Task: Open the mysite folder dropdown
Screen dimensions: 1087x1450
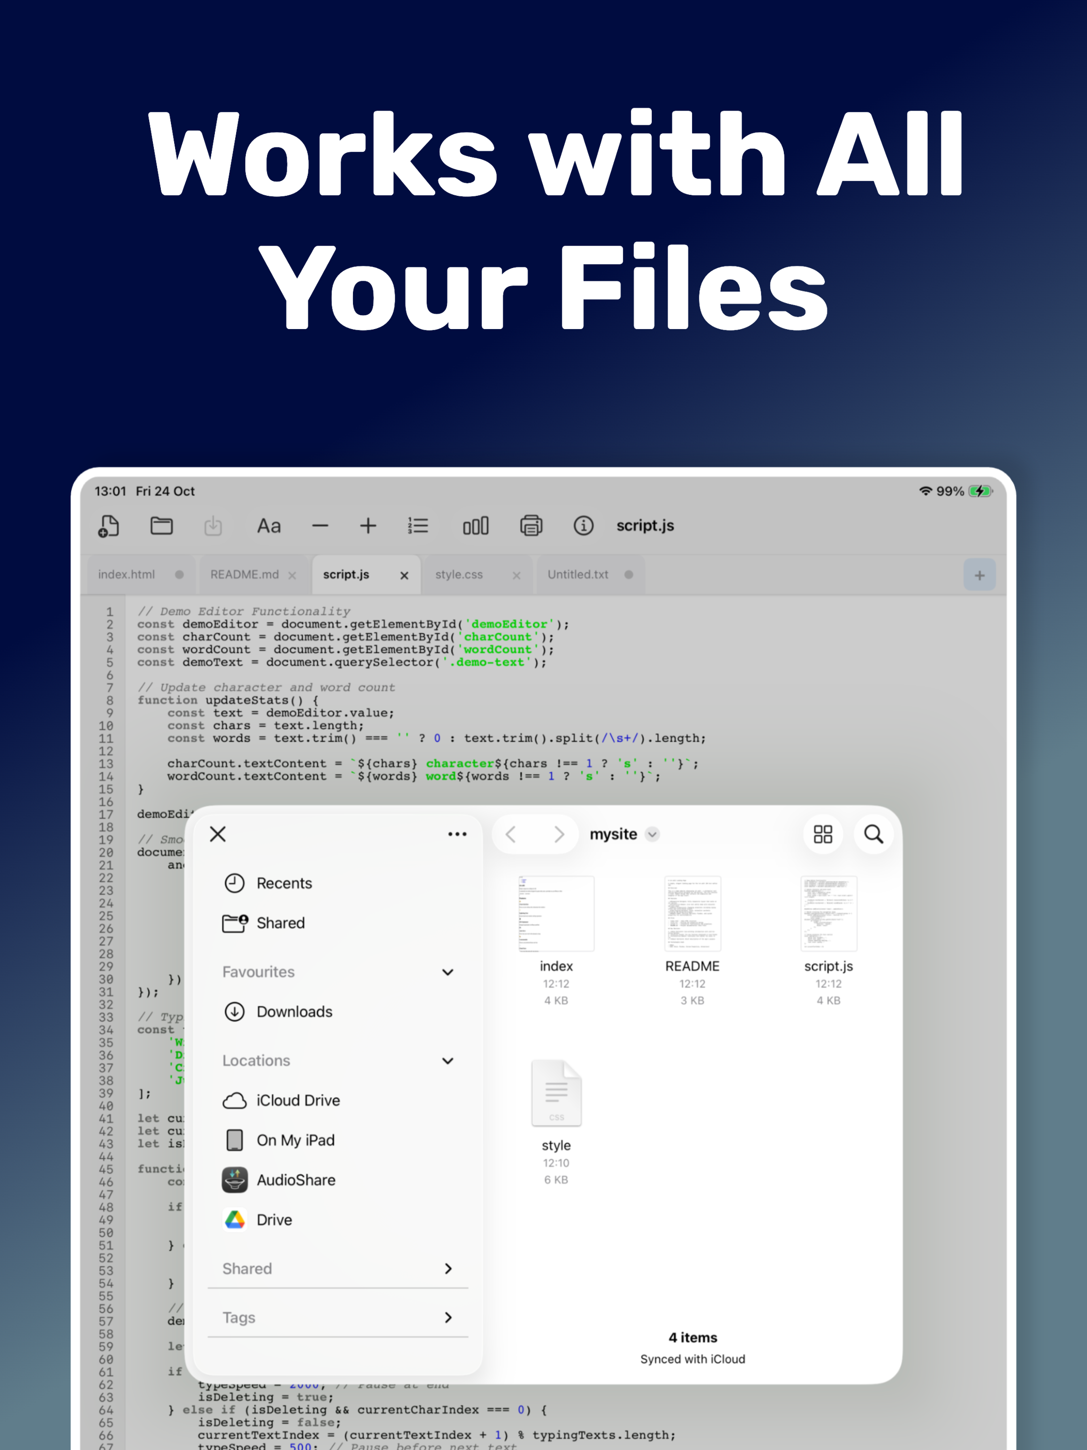Action: pyautogui.click(x=652, y=834)
